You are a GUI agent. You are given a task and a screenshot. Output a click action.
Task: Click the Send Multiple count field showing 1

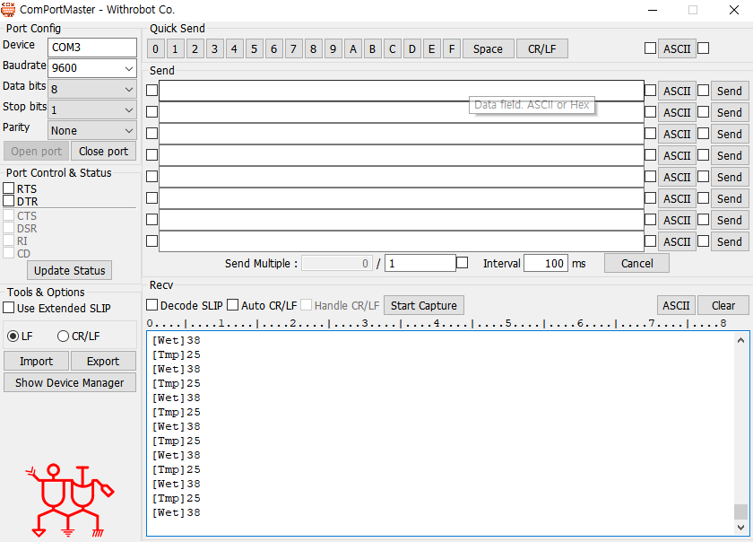pos(420,263)
